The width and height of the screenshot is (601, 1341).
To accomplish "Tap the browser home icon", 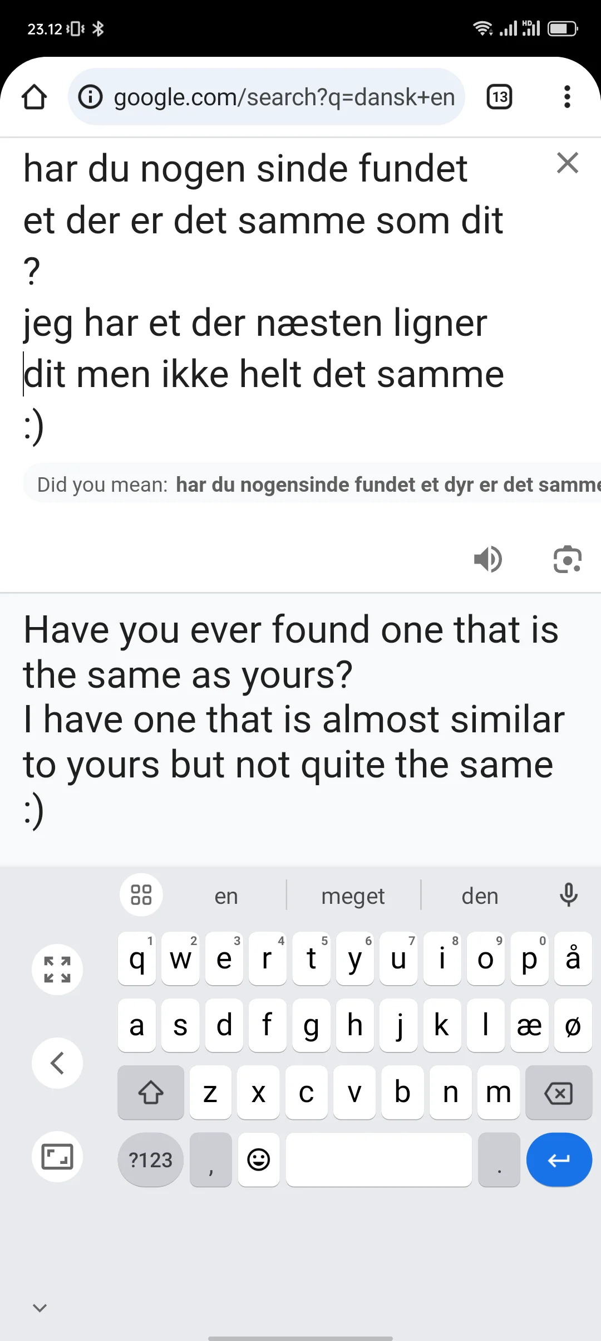I will click(x=34, y=97).
